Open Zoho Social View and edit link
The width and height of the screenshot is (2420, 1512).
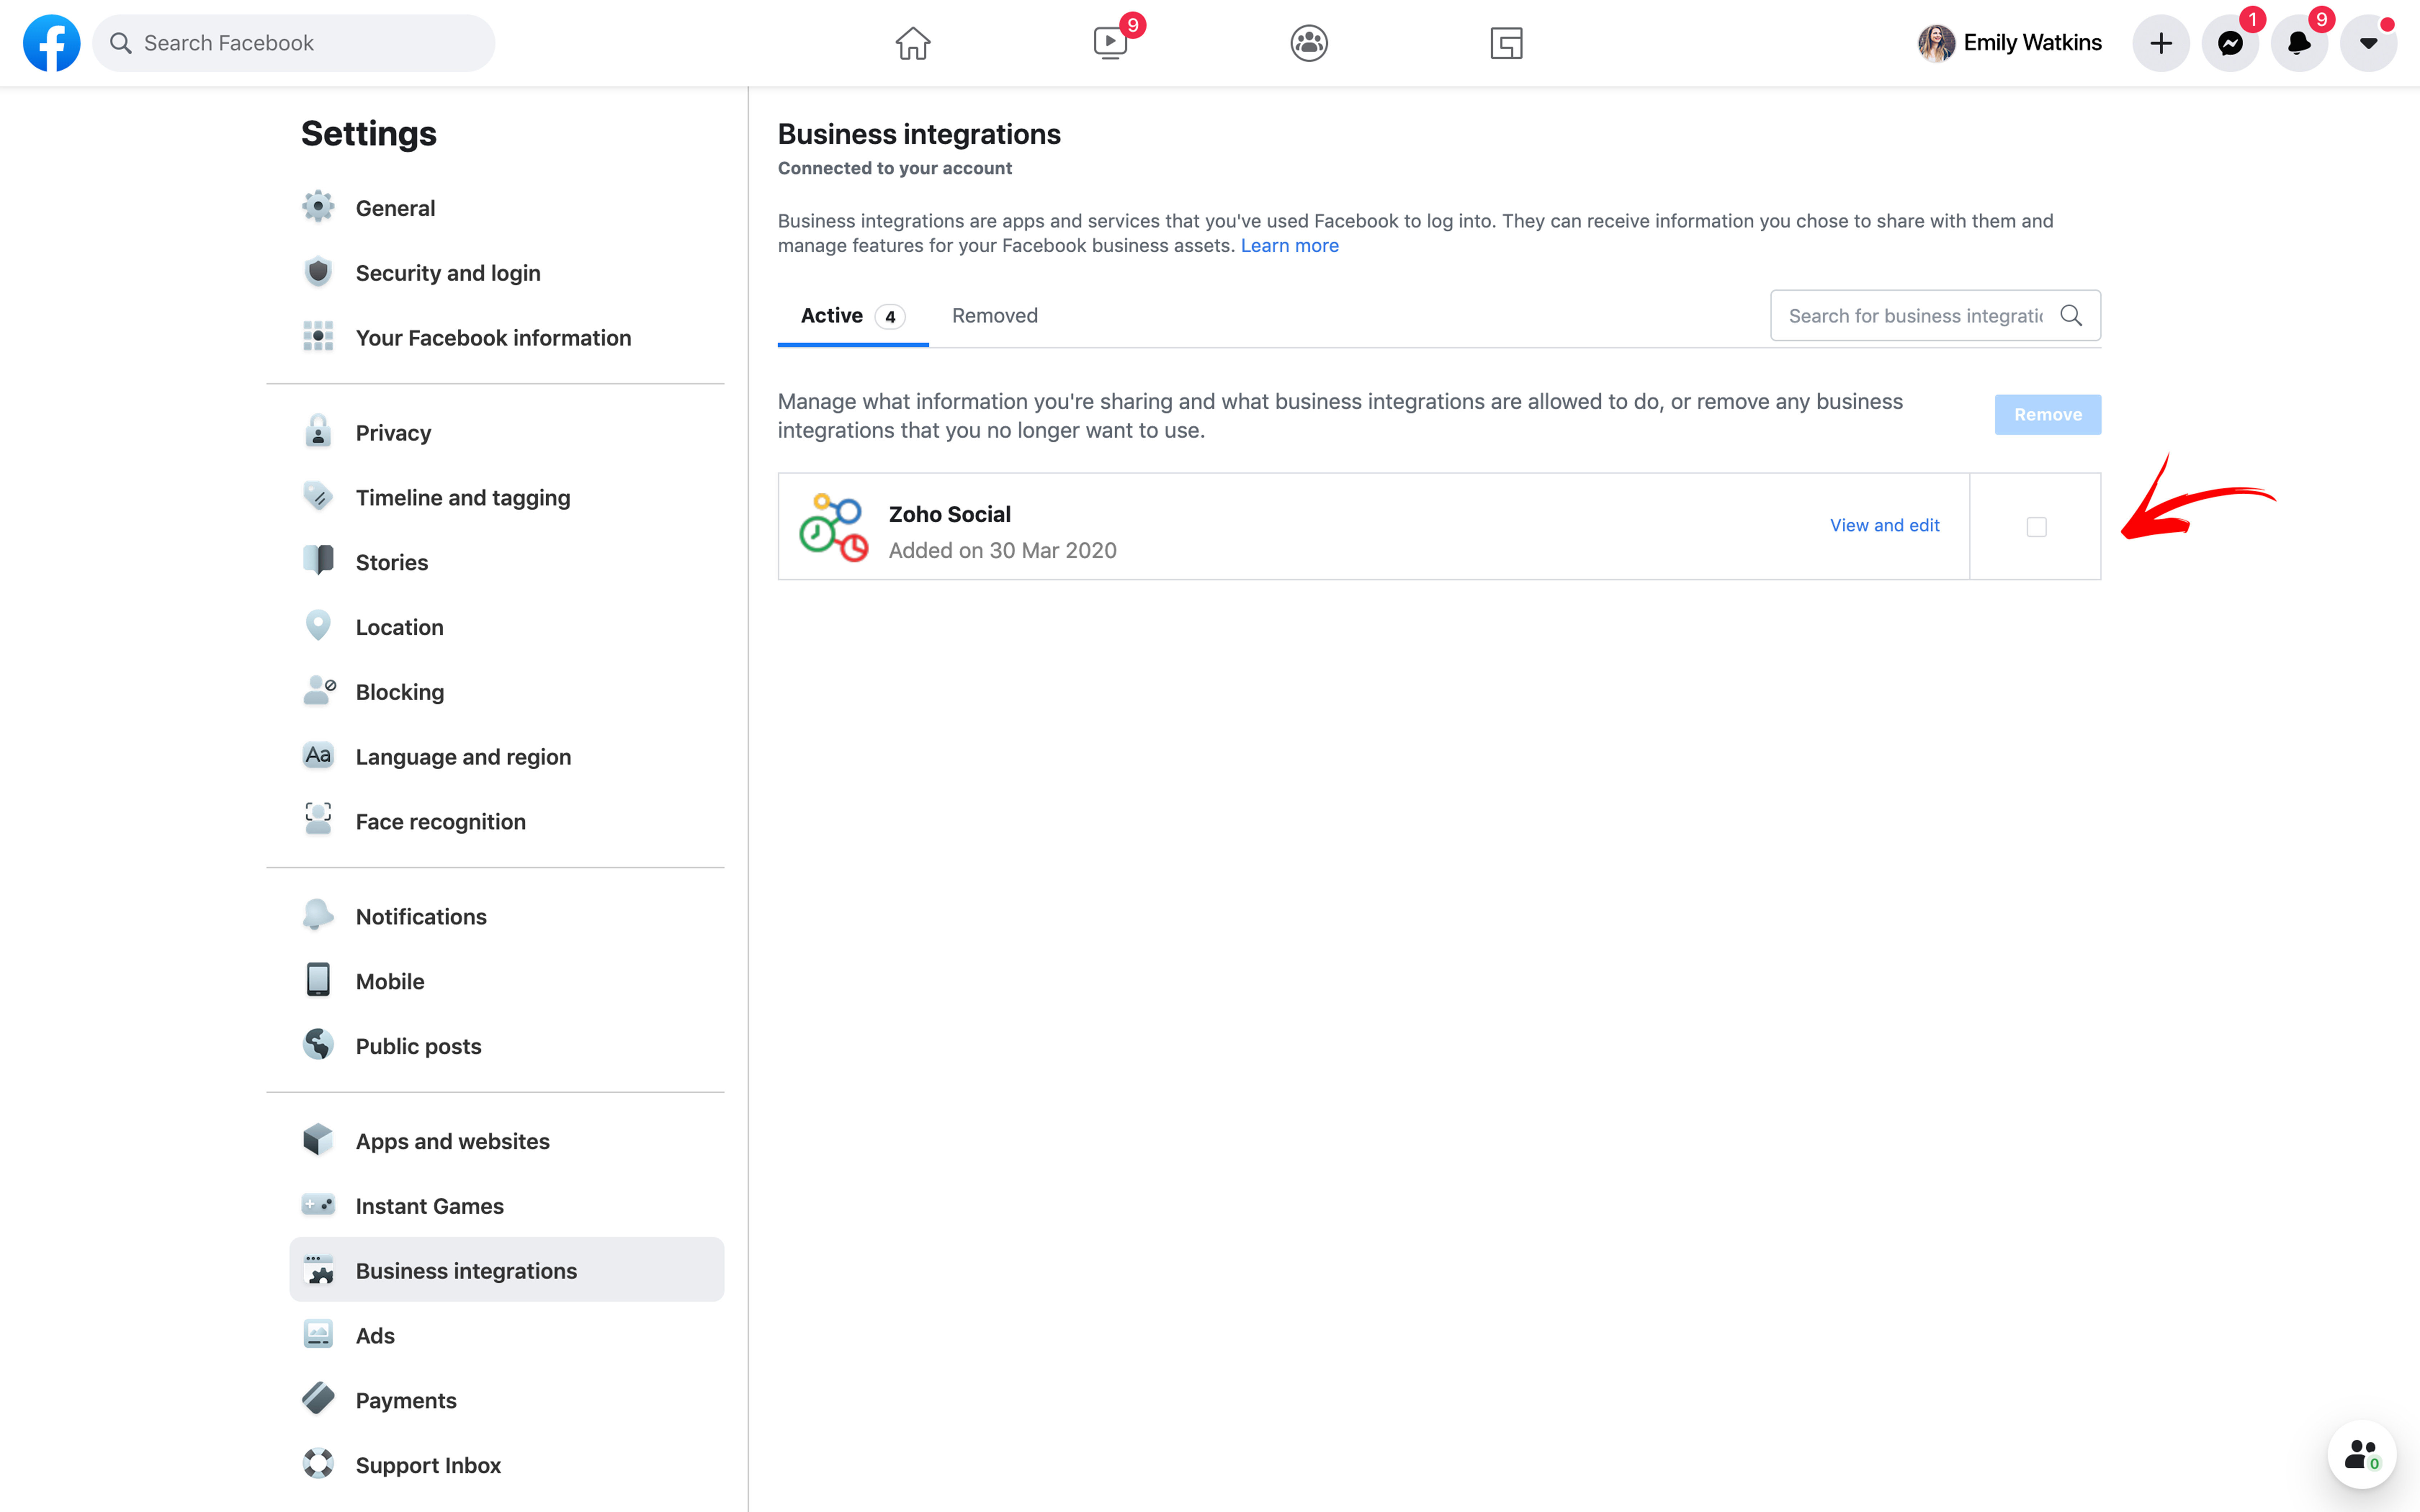(1884, 525)
